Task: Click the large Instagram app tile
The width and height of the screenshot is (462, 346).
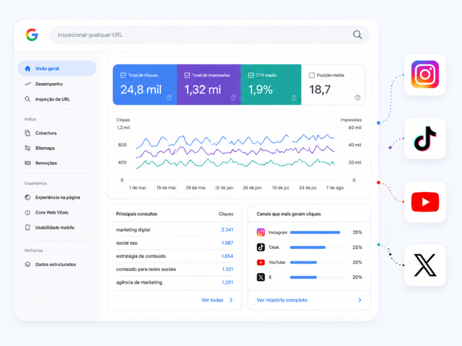Action: (425, 74)
